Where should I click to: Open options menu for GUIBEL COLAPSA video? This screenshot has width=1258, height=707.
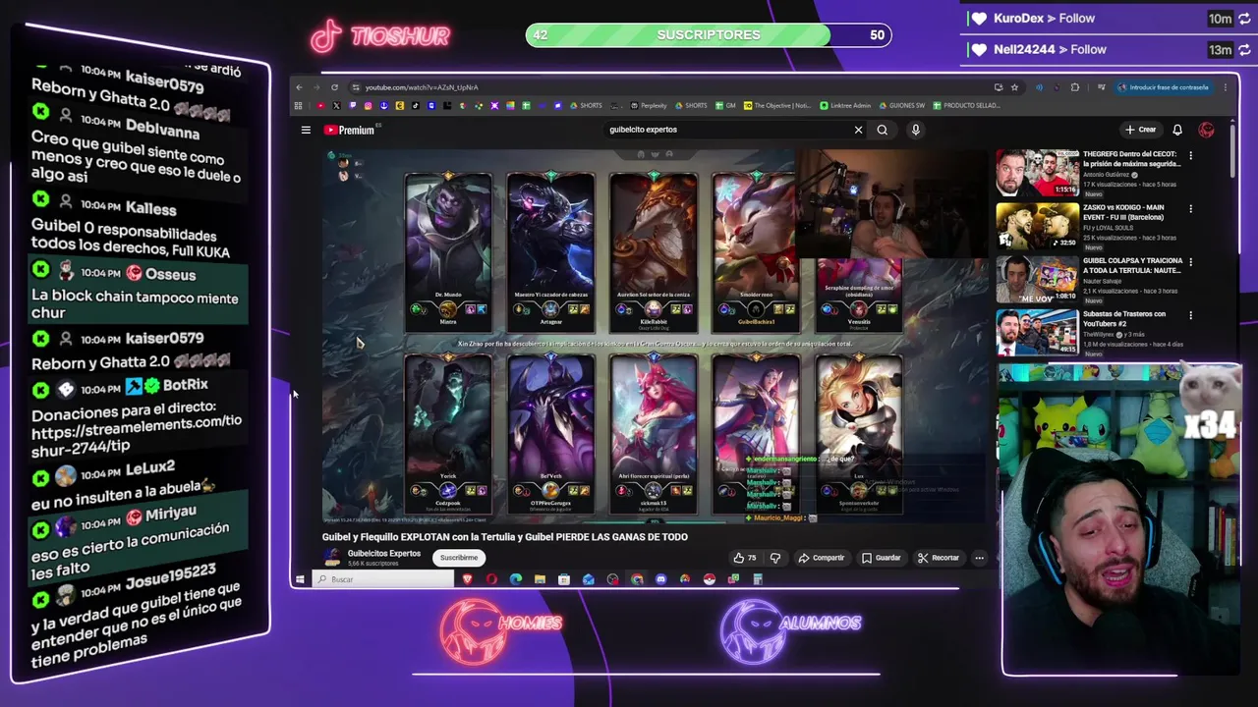[1190, 261]
